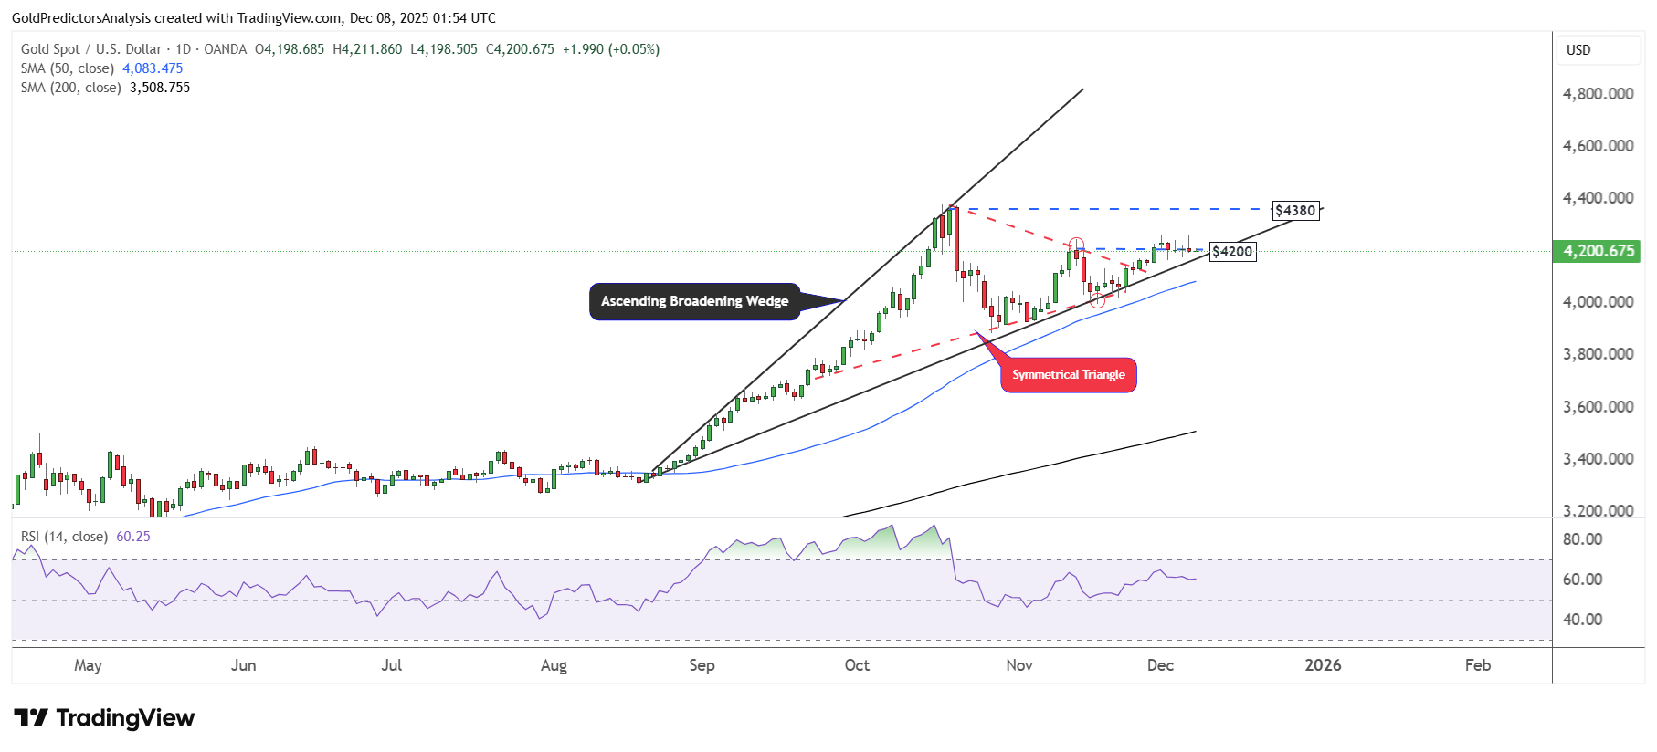This screenshot has height=752, width=1657.
Task: Toggle the SMA (200, close) indicator legend
Action: click(x=71, y=88)
